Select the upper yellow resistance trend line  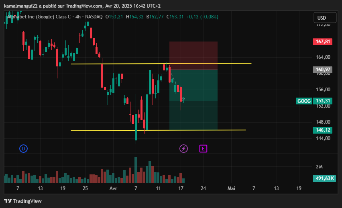coord(161,64)
